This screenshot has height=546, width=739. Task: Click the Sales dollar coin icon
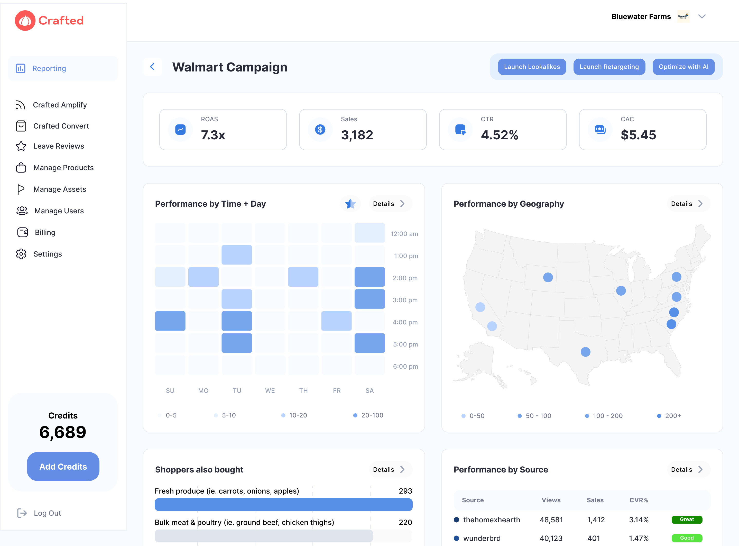320,130
